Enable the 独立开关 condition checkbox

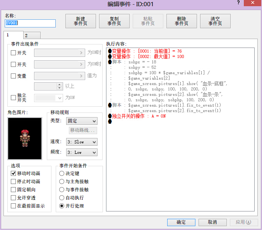[13, 97]
